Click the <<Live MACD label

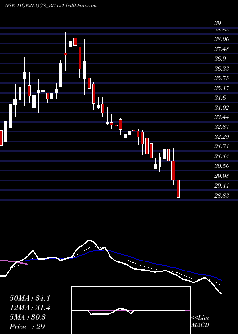[200, 322]
